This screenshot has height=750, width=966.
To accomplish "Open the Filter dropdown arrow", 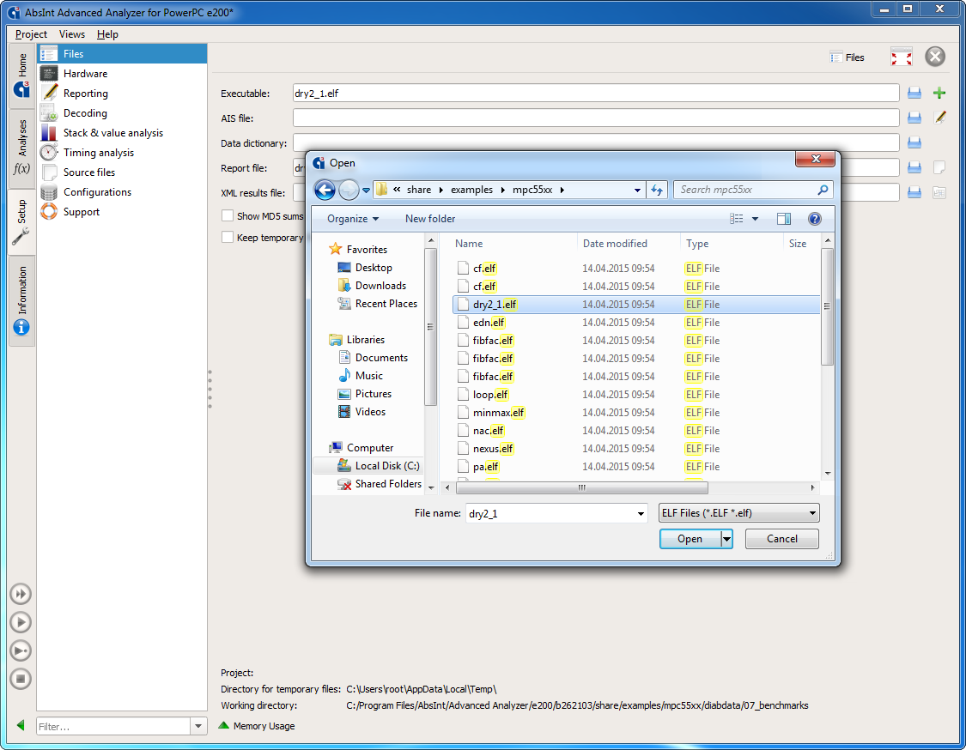I will pyautogui.click(x=198, y=726).
